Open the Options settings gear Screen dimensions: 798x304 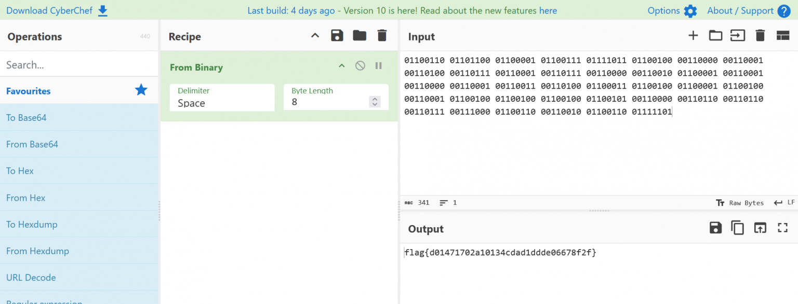click(690, 10)
